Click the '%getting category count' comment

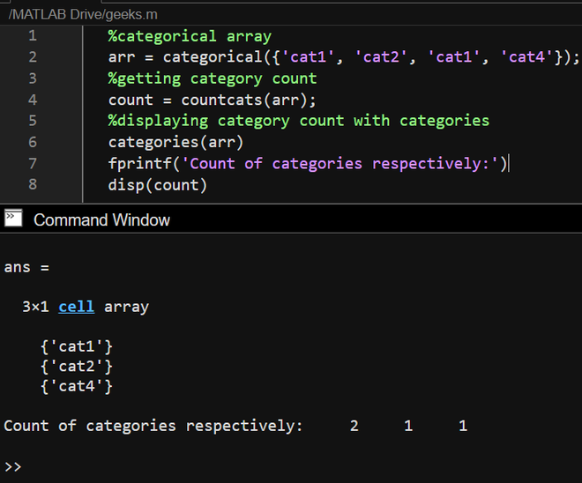212,78
